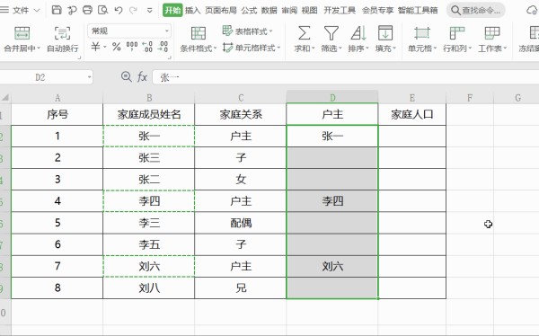Click the Save icon in quick access toolbar
The width and height of the screenshot is (539, 336).
click(57, 10)
